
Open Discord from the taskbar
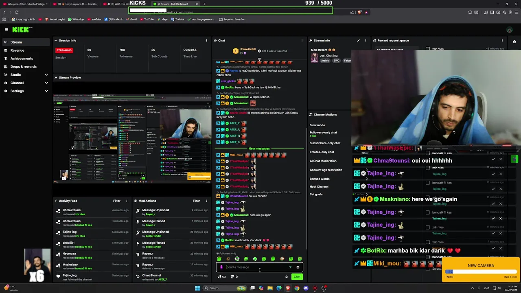(306, 288)
